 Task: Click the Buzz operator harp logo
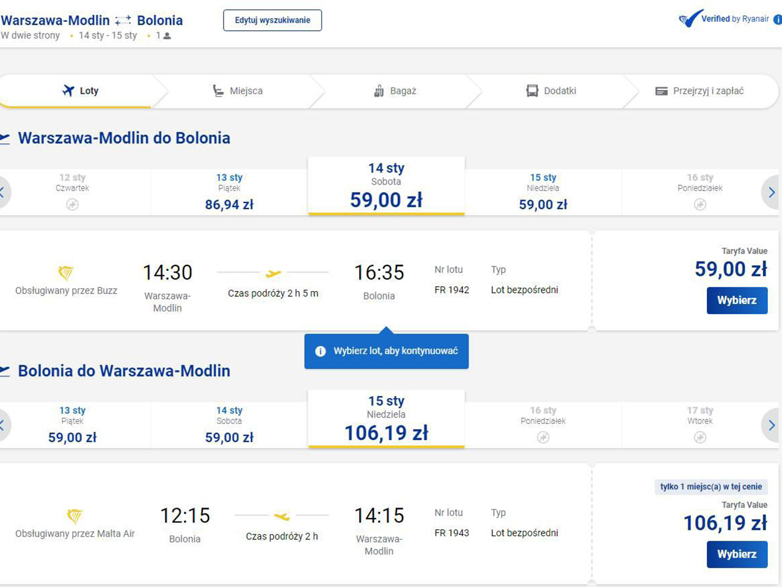(65, 272)
